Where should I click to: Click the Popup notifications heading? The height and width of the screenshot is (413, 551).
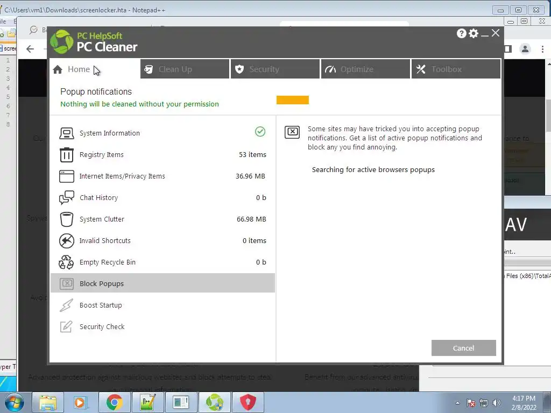tap(96, 91)
